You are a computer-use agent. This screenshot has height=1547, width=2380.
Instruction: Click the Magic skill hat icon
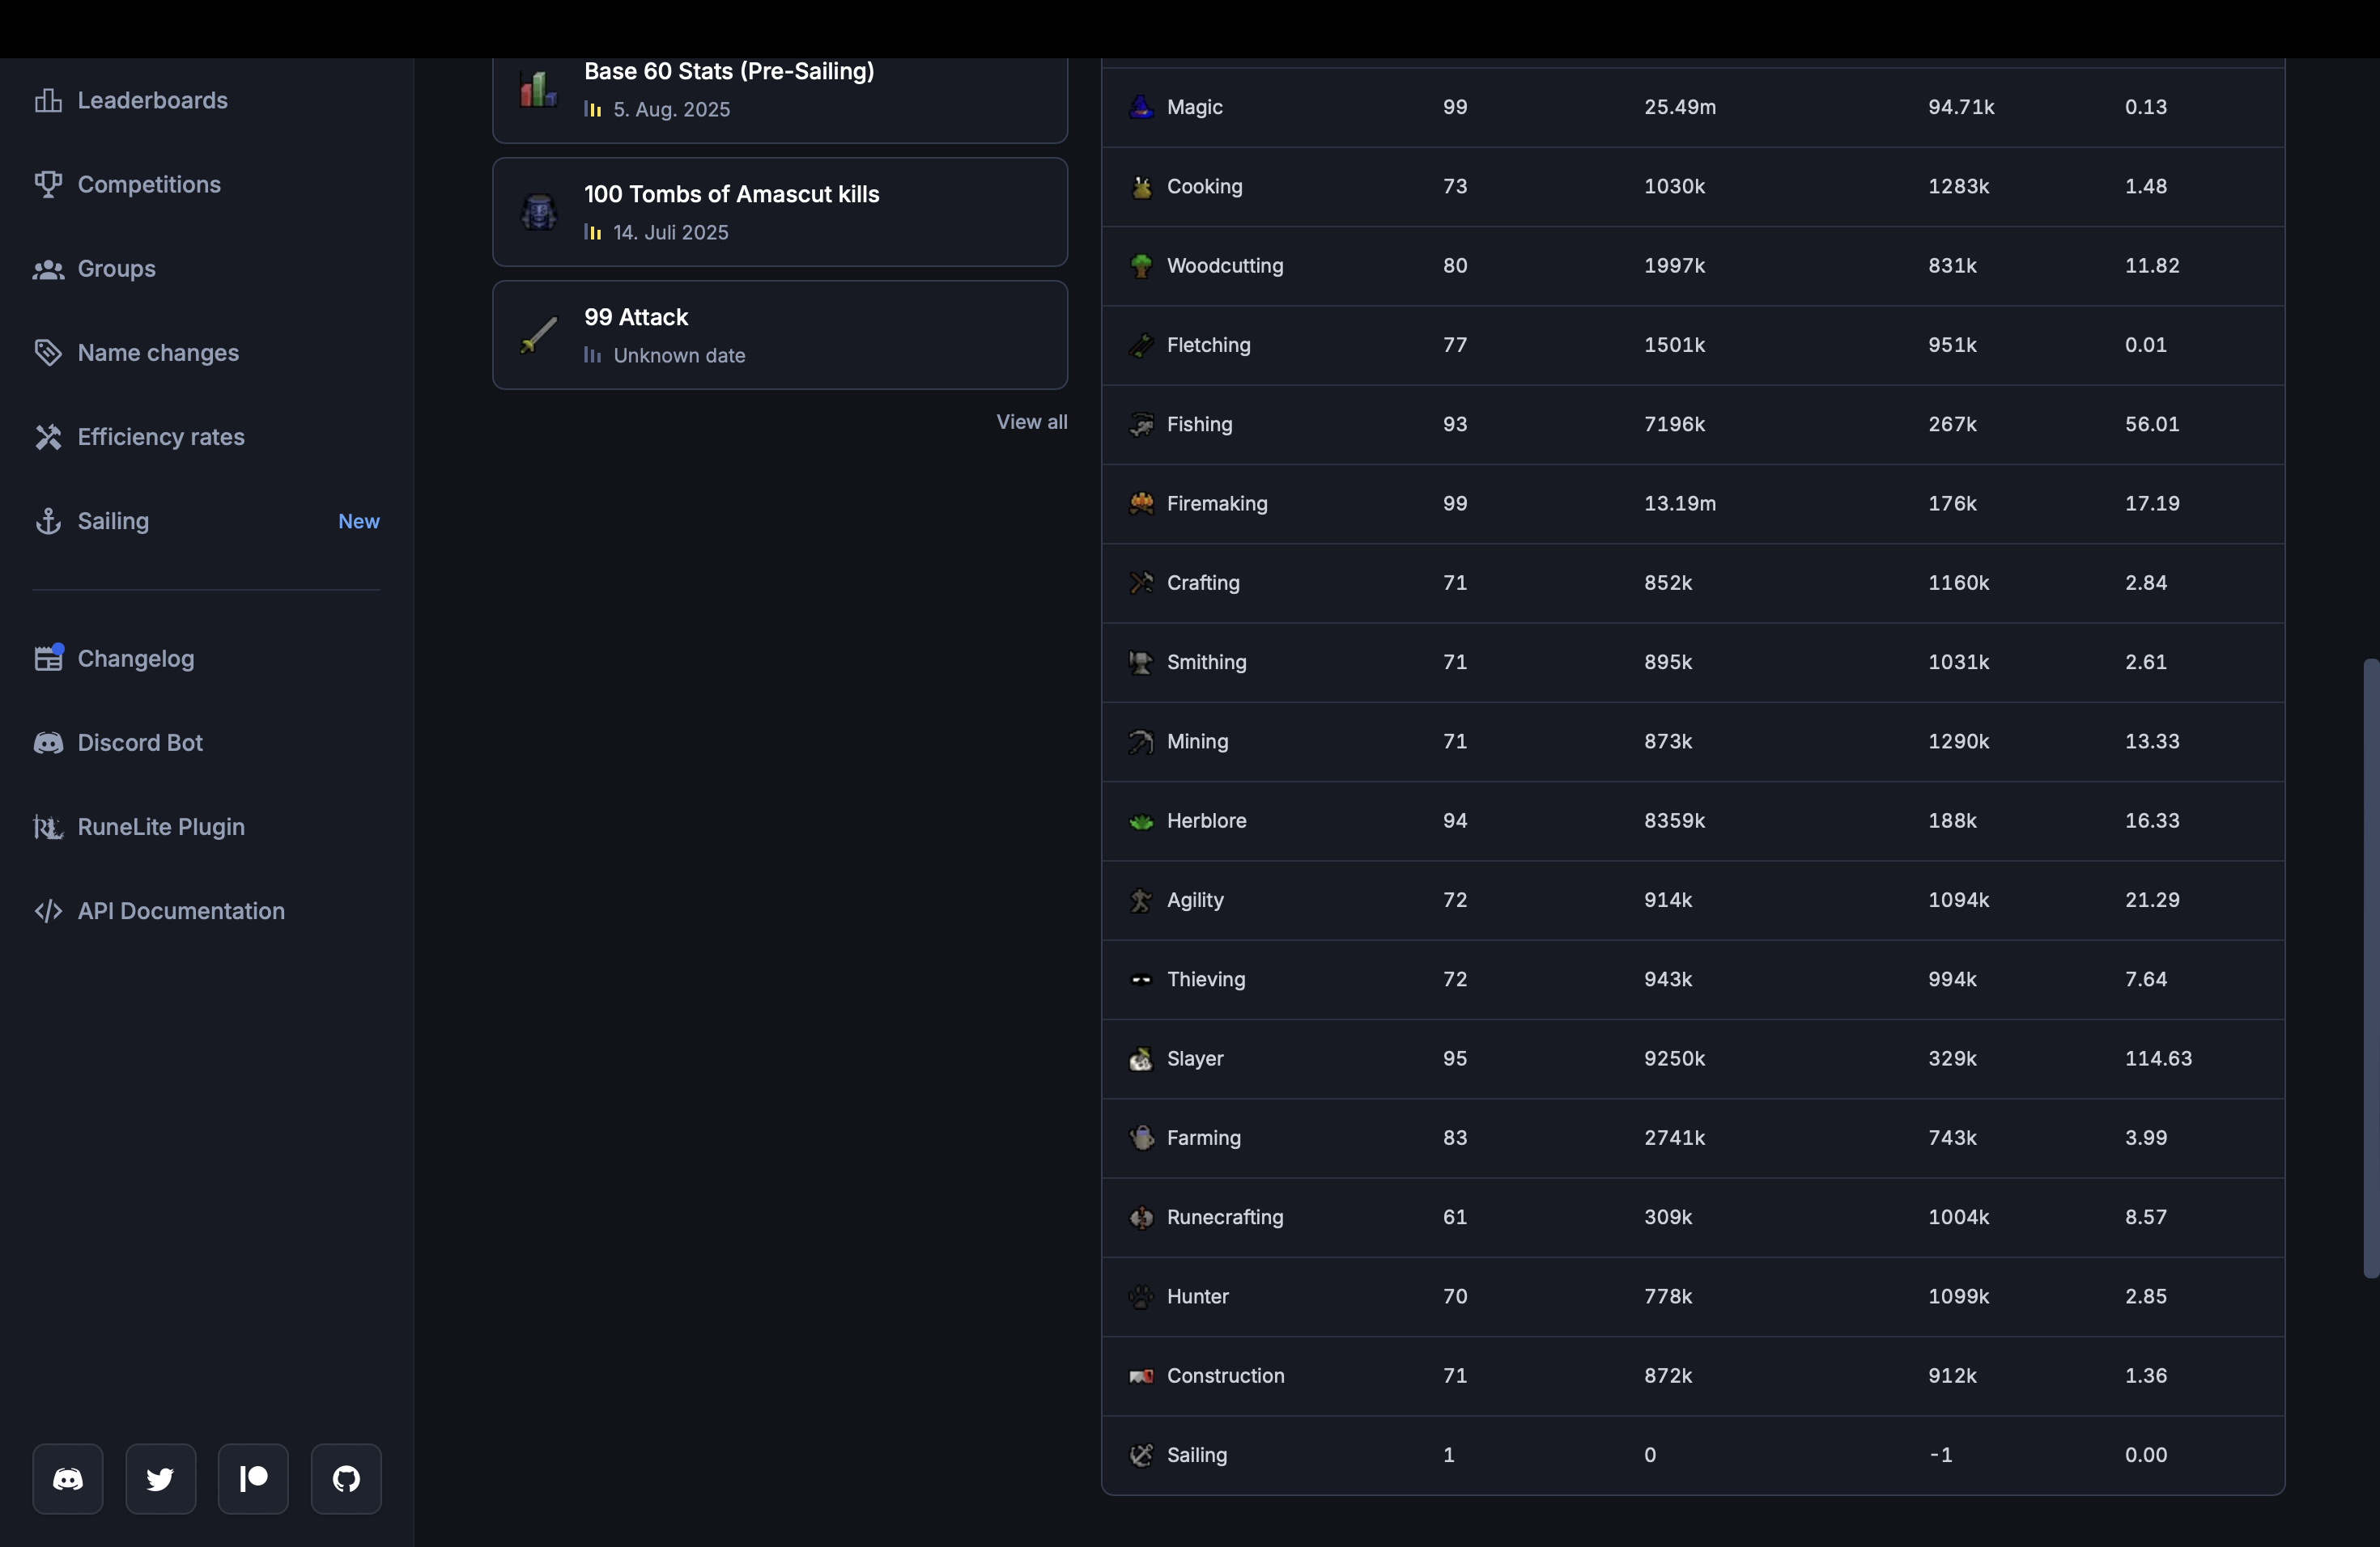click(1140, 107)
